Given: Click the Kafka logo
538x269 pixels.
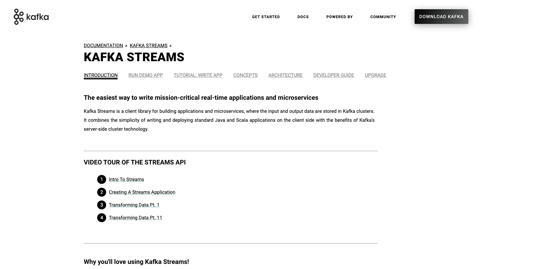Looking at the screenshot, I should (31, 17).
